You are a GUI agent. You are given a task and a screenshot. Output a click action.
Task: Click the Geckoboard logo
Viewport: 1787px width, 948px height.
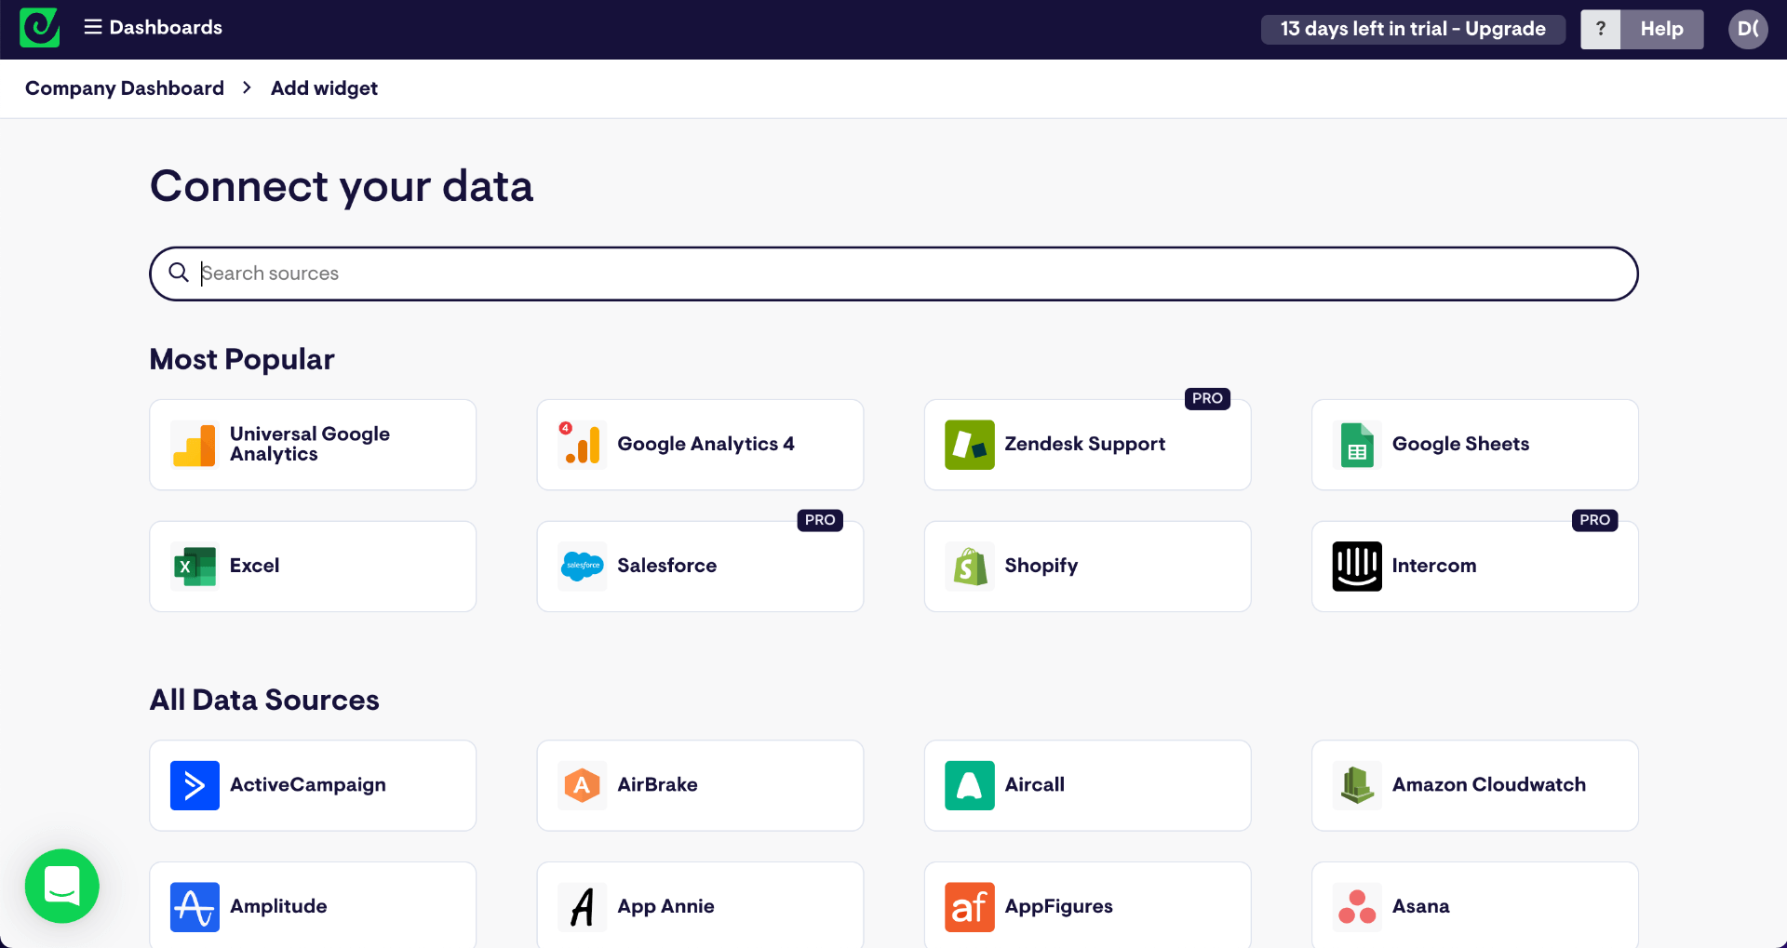38,28
